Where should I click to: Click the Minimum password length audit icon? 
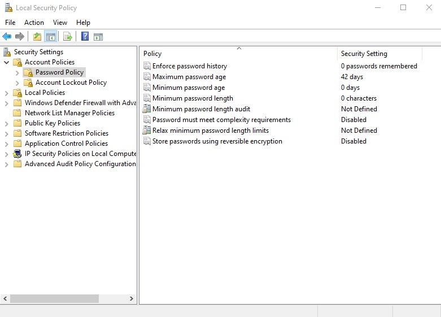click(147, 109)
